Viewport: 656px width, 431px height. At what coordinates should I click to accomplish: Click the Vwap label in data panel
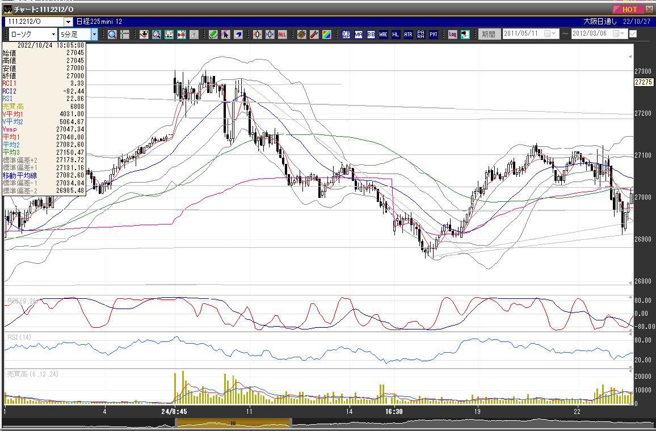(x=10, y=130)
